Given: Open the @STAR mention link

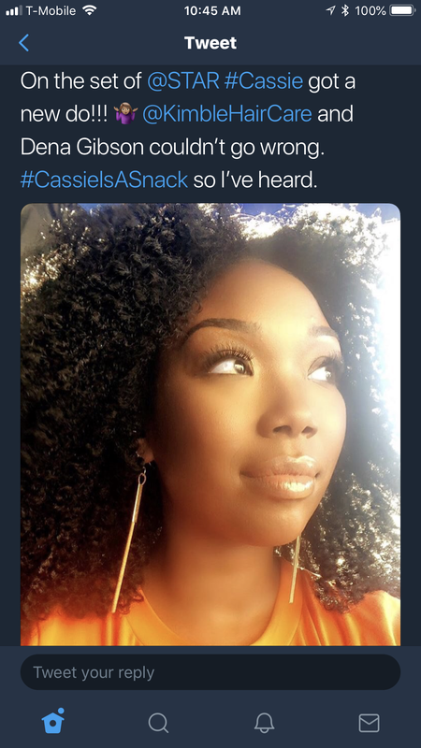Looking at the screenshot, I should click(x=183, y=81).
